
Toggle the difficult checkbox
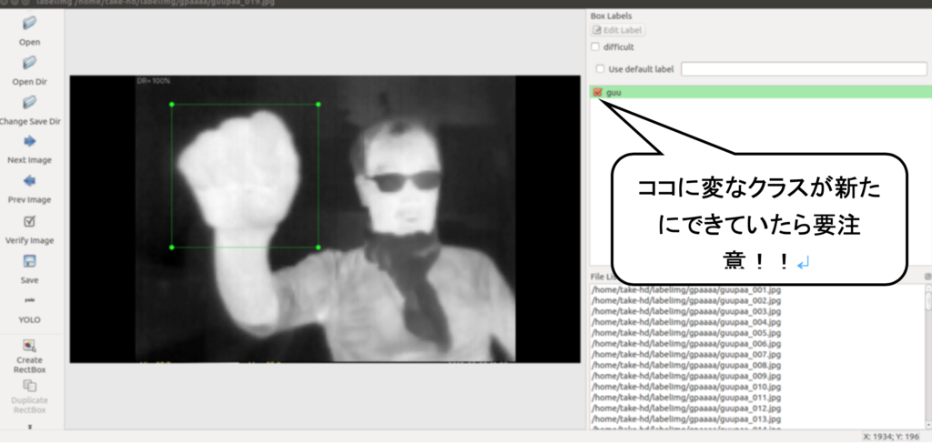595,47
